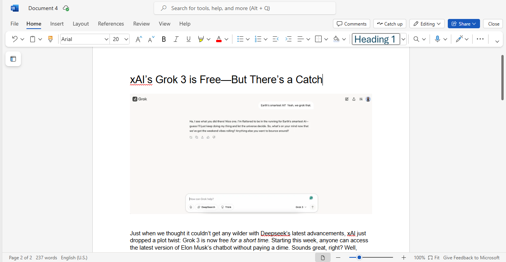
Task: Switch to the View tab
Action: [x=165, y=24]
